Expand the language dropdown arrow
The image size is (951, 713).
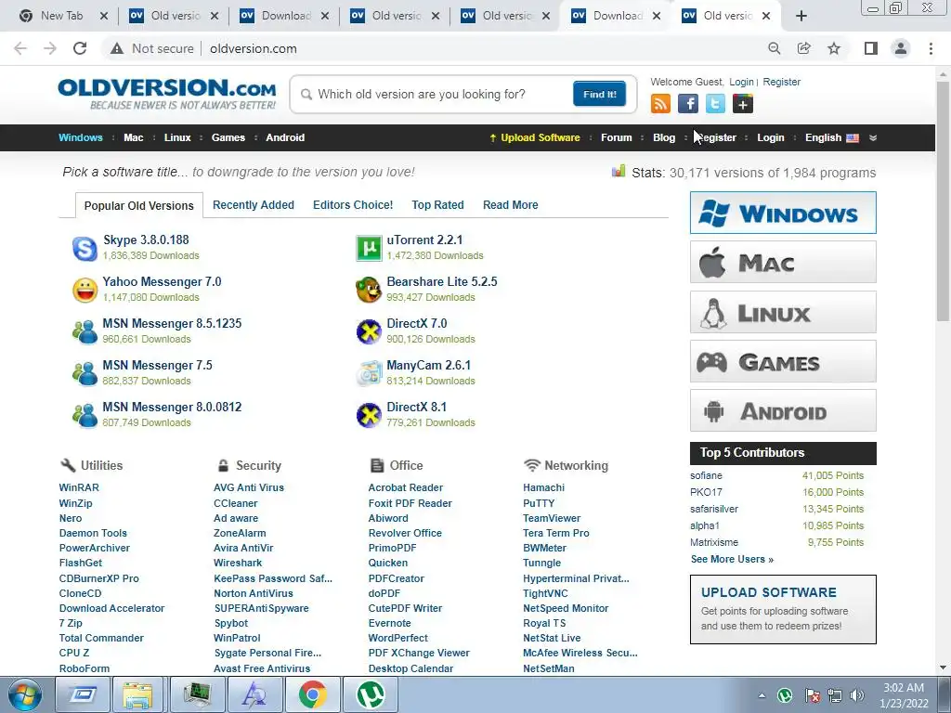coord(873,137)
